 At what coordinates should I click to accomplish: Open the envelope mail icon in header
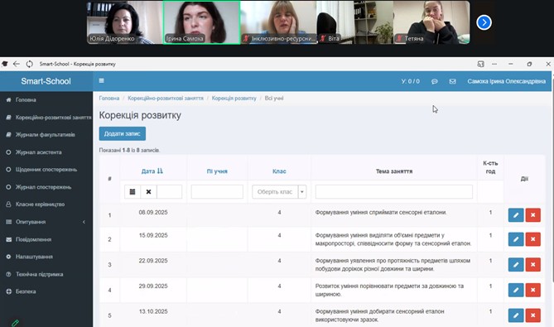tap(452, 82)
